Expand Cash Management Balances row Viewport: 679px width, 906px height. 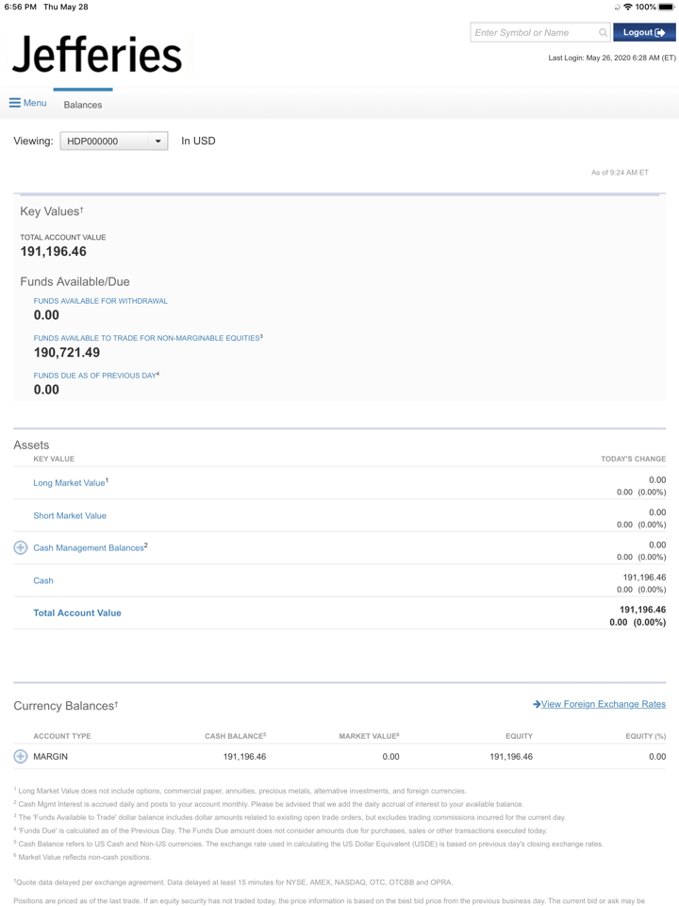[x=21, y=547]
